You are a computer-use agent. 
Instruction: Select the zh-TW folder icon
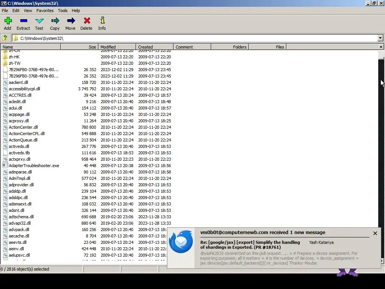pyautogui.click(x=5, y=63)
